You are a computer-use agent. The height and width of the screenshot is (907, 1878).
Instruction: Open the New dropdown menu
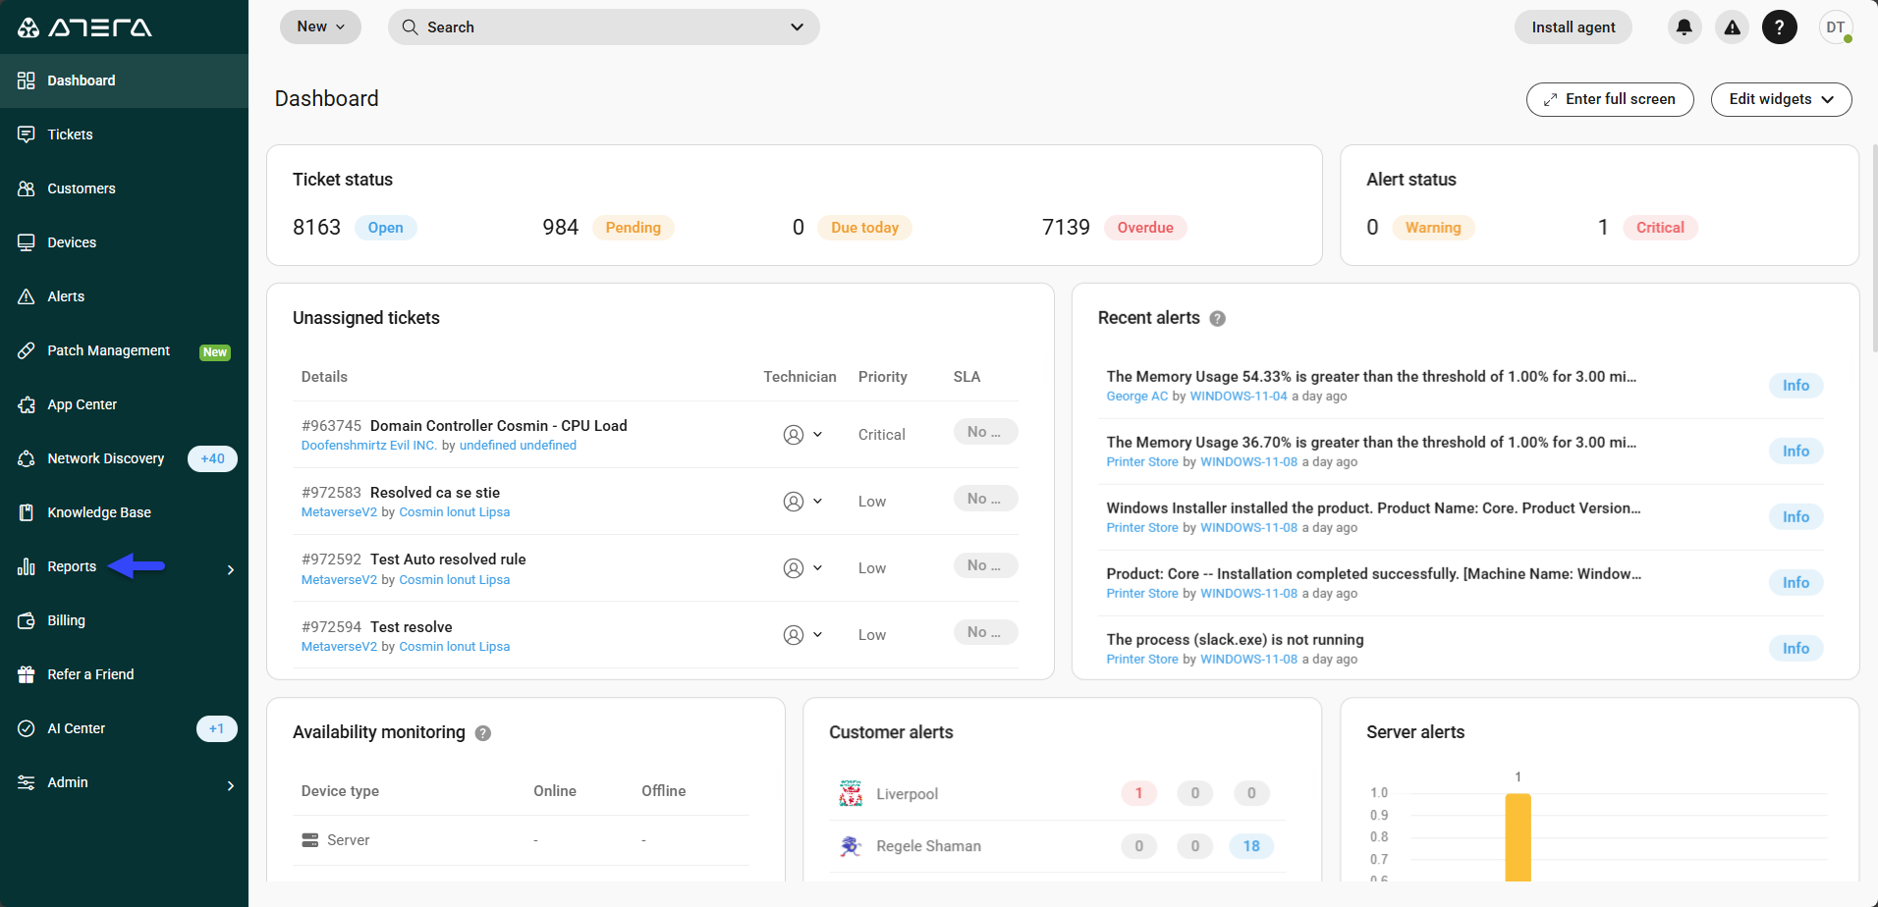(x=320, y=27)
